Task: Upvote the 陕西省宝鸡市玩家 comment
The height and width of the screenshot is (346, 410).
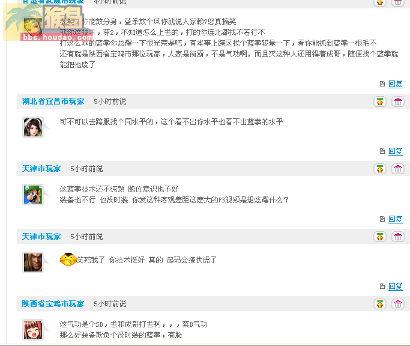Action: pyautogui.click(x=379, y=304)
